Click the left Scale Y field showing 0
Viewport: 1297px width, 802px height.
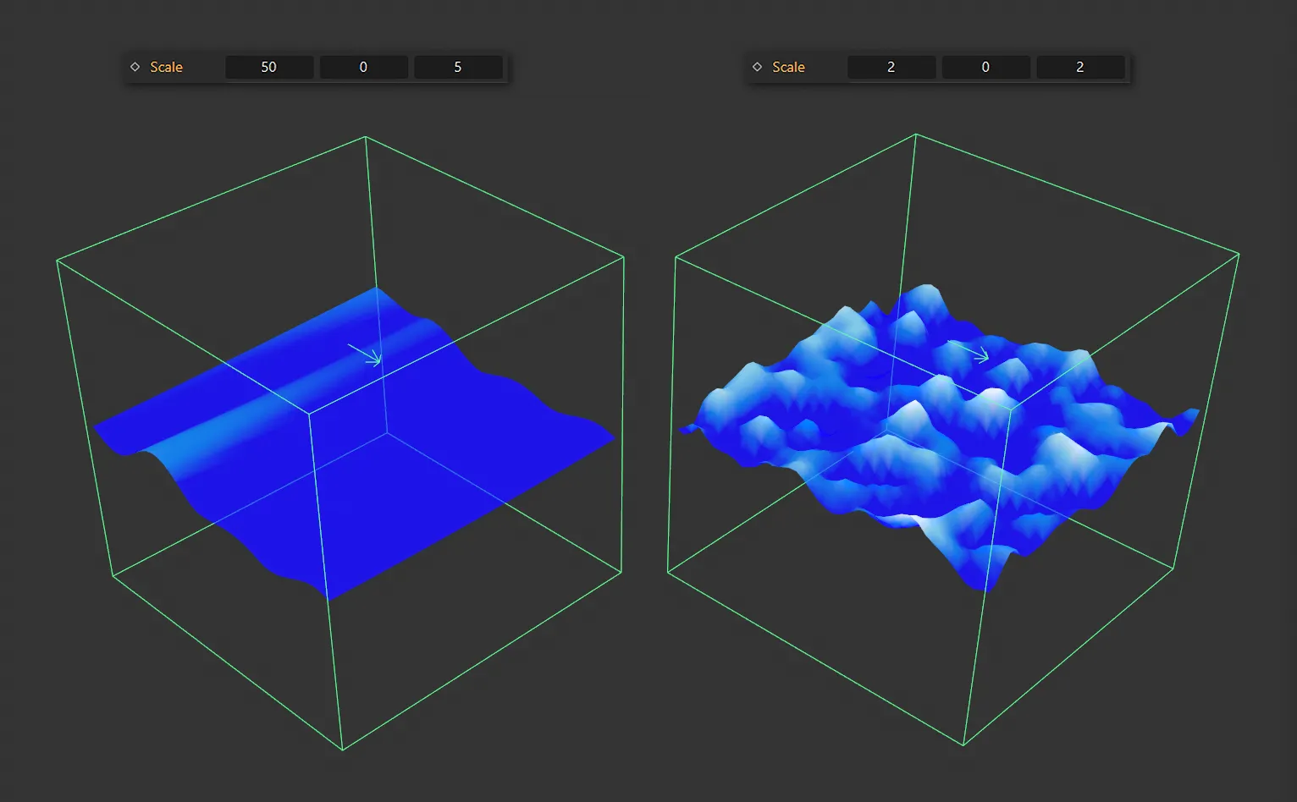(x=363, y=67)
